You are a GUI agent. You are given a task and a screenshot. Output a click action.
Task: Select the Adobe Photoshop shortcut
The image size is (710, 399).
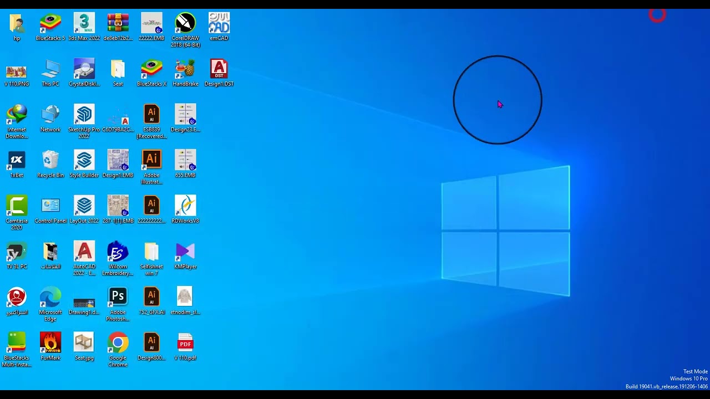click(118, 297)
